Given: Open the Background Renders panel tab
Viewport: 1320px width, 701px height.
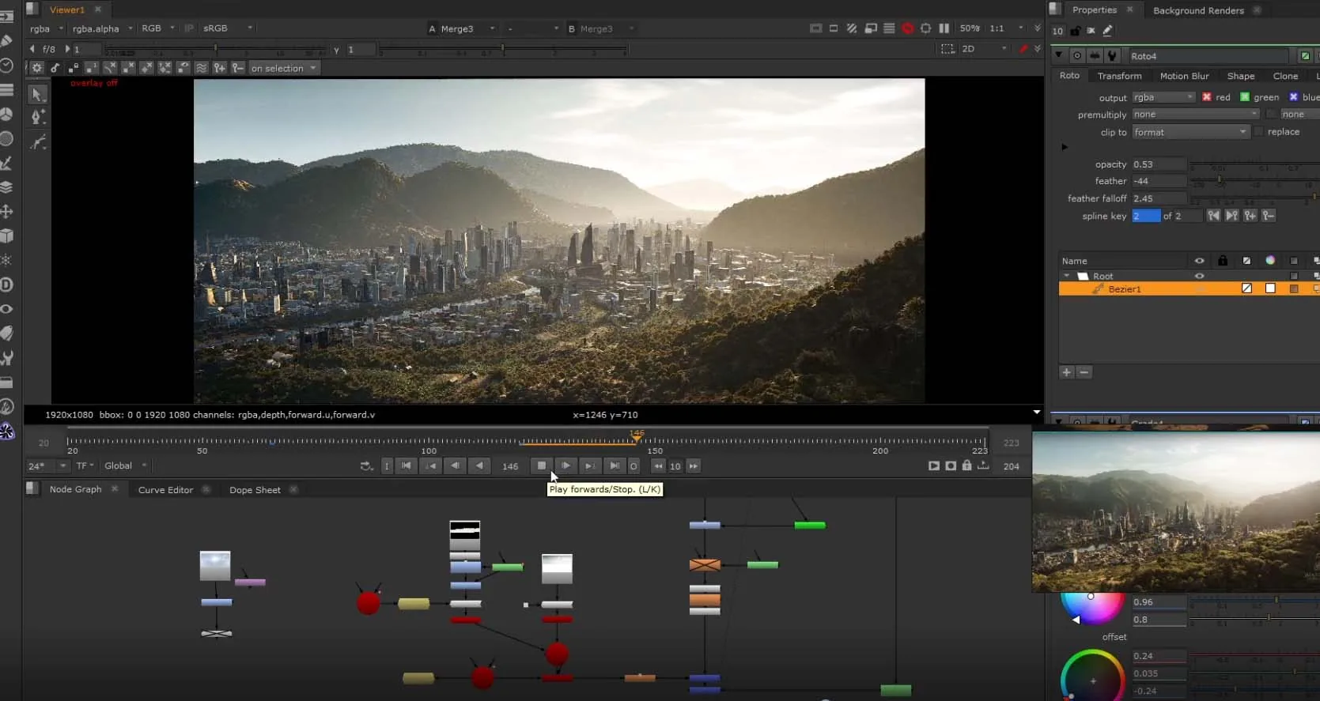Looking at the screenshot, I should (1198, 10).
